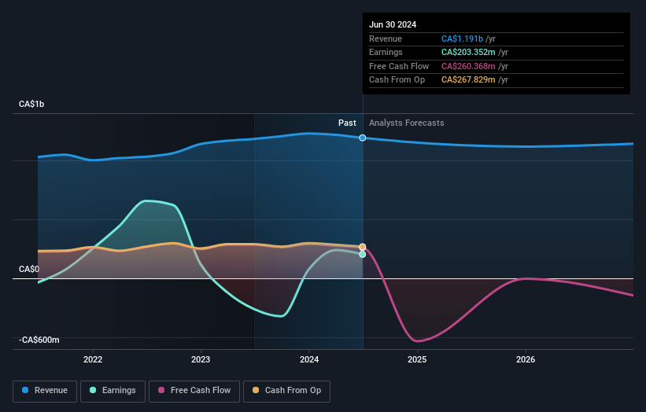
Task: Click the CA$1b y-axis label
Action: tap(31, 104)
